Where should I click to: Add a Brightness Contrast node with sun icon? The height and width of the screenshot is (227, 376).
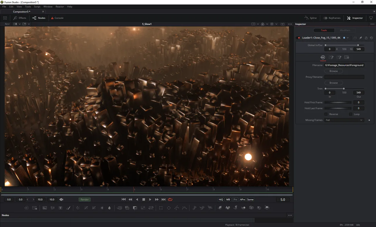coord(102,208)
